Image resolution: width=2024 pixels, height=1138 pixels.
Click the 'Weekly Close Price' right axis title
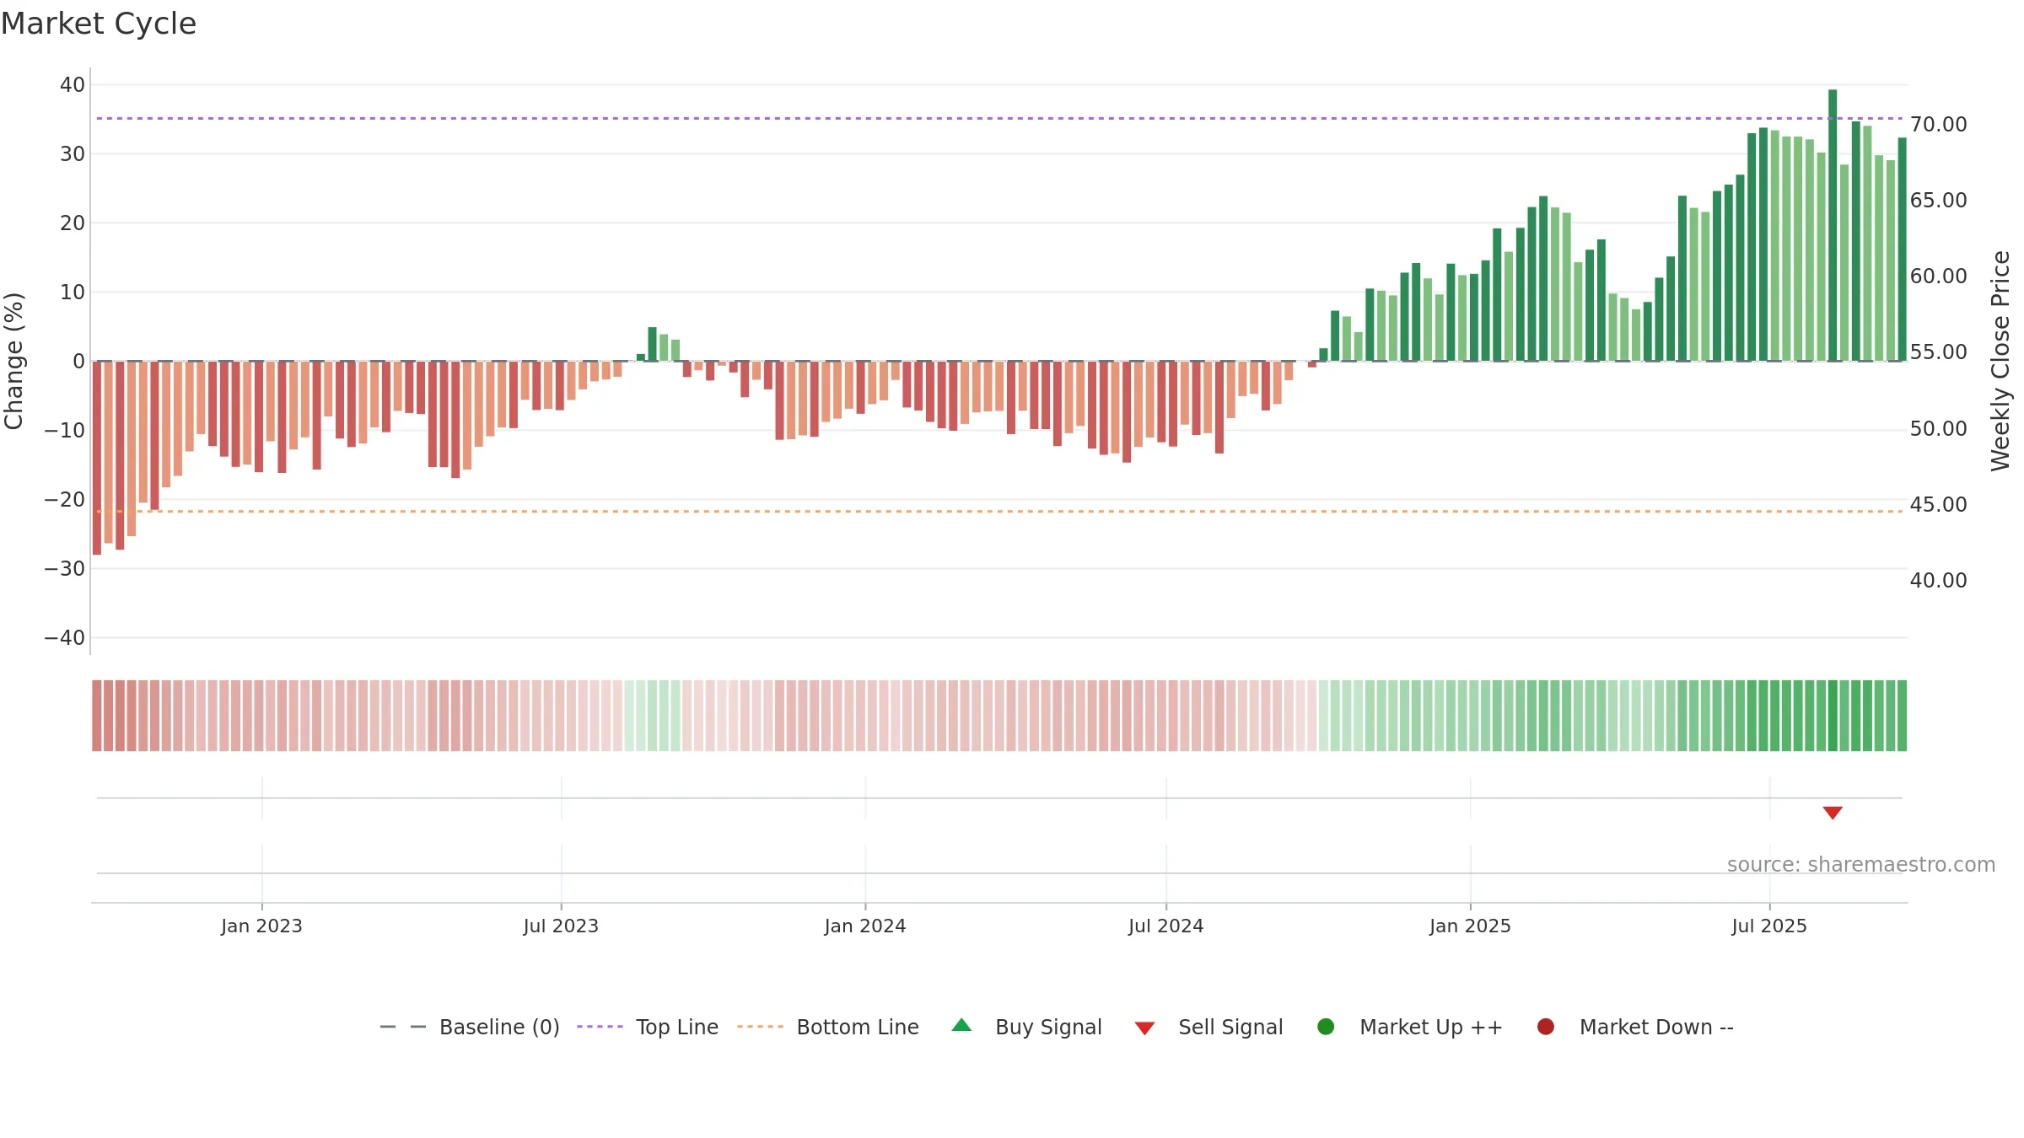tap(2000, 361)
